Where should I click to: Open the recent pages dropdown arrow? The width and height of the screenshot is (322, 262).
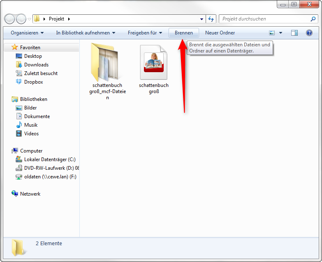click(29, 19)
